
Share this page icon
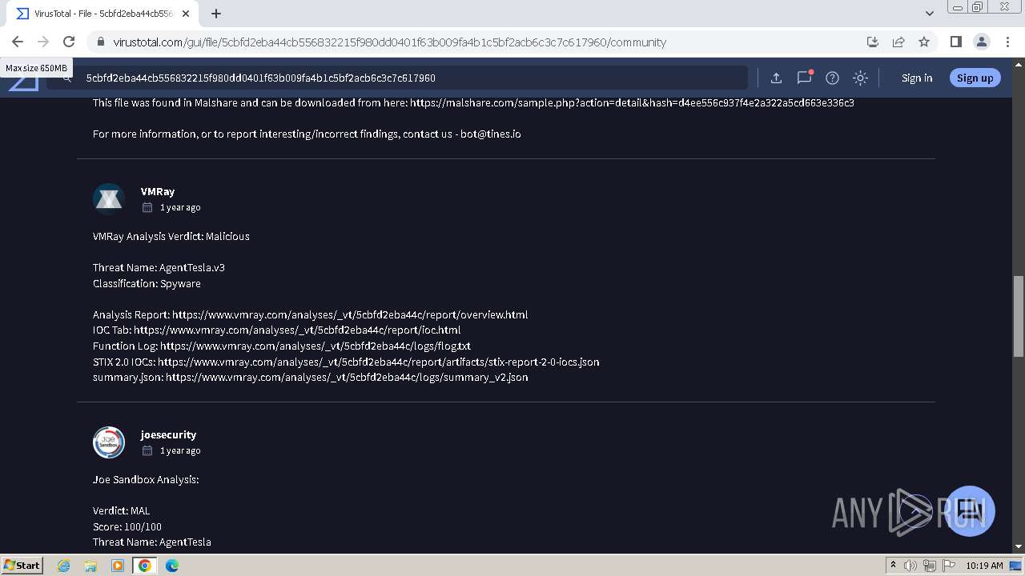(898, 42)
